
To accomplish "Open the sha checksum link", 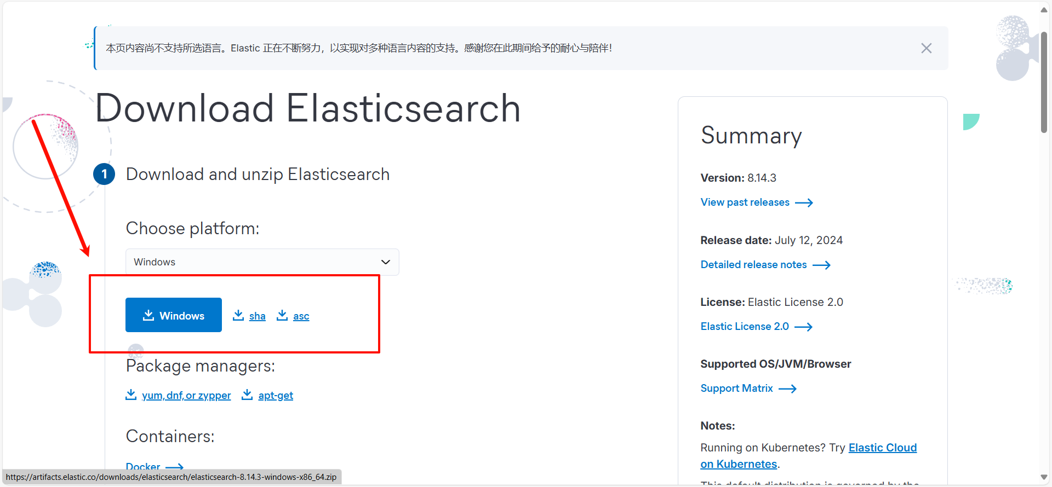I will coord(257,316).
